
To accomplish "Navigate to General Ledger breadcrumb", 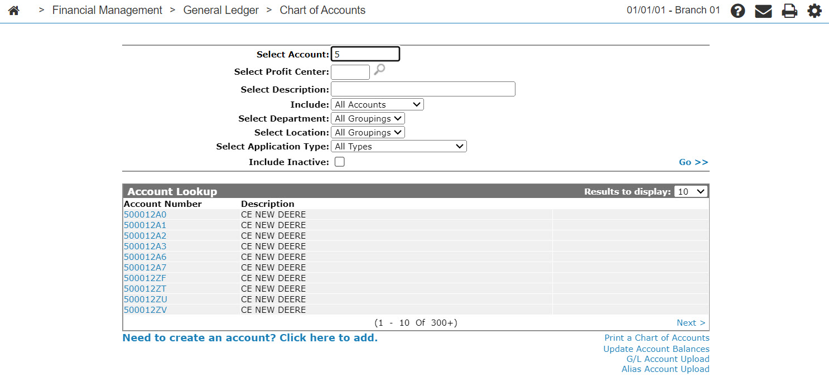I will pyautogui.click(x=221, y=10).
